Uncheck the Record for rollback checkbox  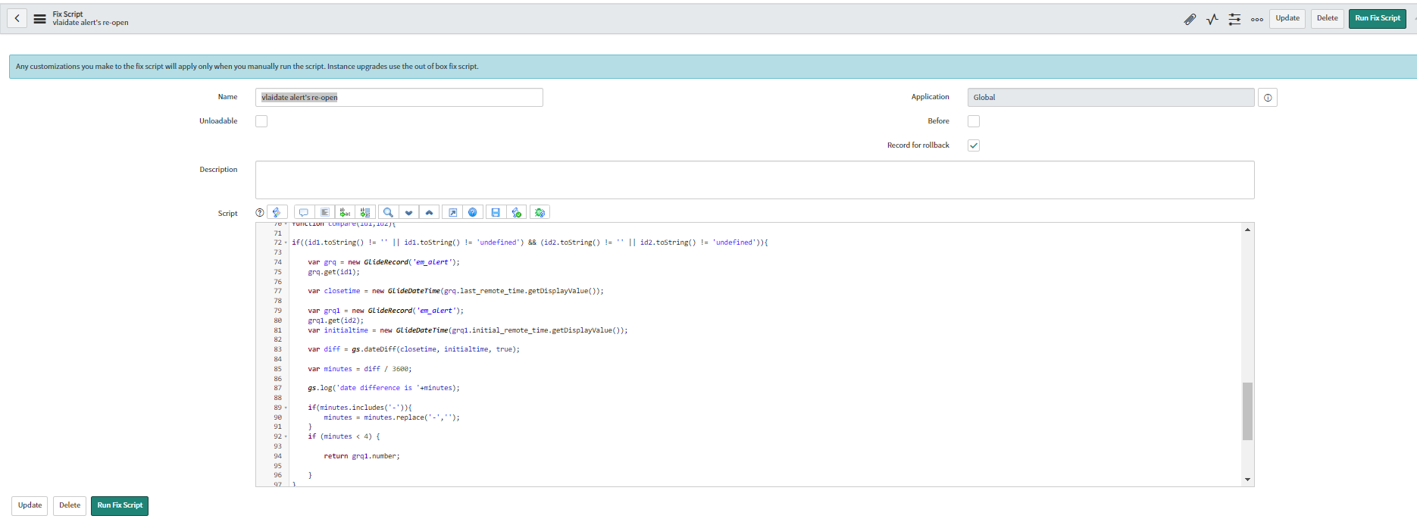click(x=974, y=145)
